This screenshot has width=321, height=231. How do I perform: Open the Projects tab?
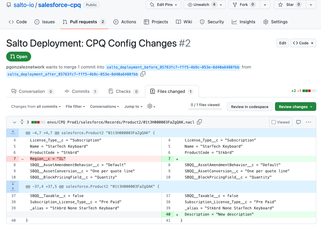156,22
